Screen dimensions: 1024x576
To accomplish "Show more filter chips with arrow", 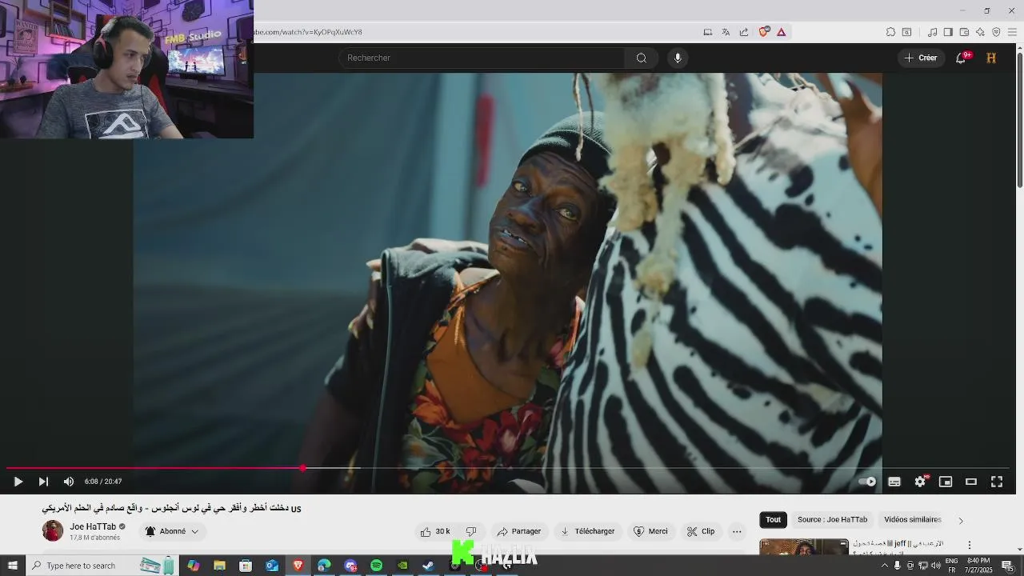I will tap(961, 521).
